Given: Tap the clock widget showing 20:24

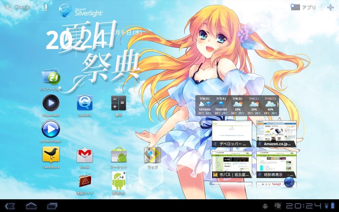Looking at the screenshot, I should [77, 40].
